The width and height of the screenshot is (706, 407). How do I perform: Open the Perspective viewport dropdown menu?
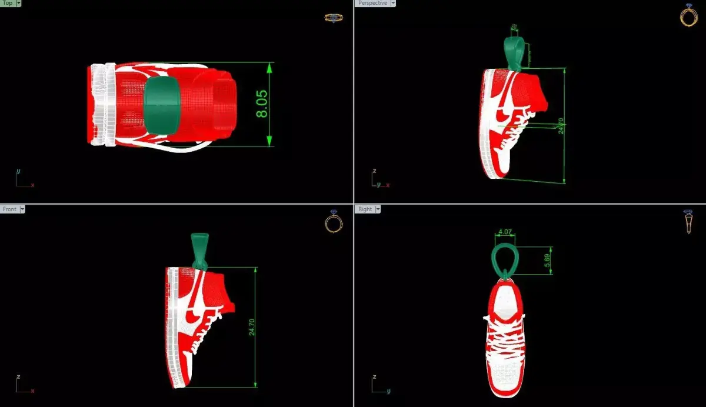tap(393, 3)
